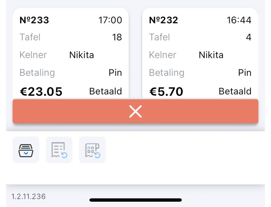
Task: Tap Pin payment method on order 233
Action: point(115,73)
